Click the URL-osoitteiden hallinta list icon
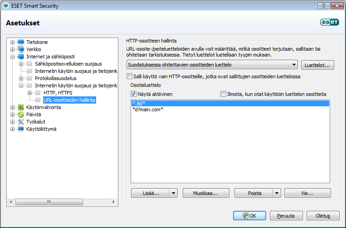The image size is (346, 228). [38, 100]
